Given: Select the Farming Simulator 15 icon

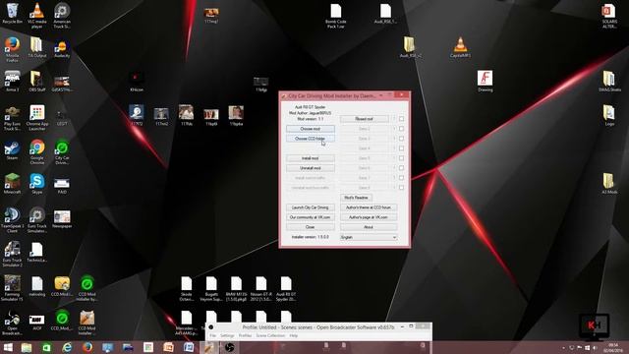Looking at the screenshot, I should [12, 288].
